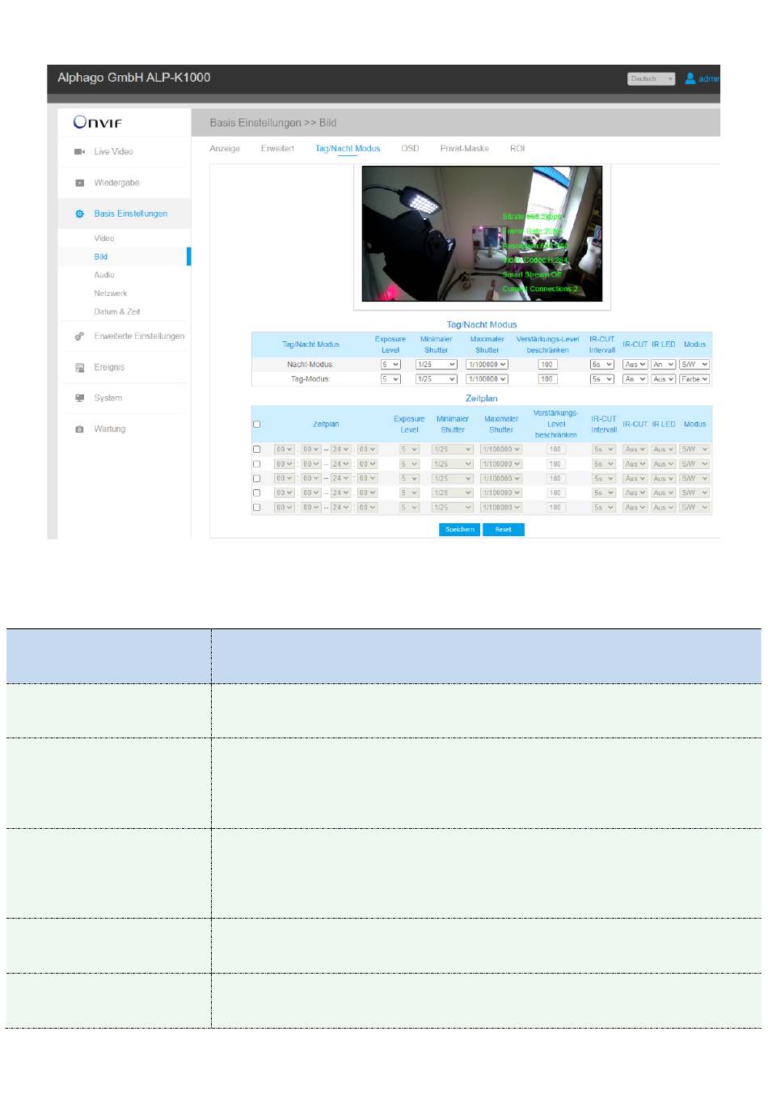Open the Wartung menu entry
Image resolution: width=768 pixels, height=1099 pixels.
110,429
